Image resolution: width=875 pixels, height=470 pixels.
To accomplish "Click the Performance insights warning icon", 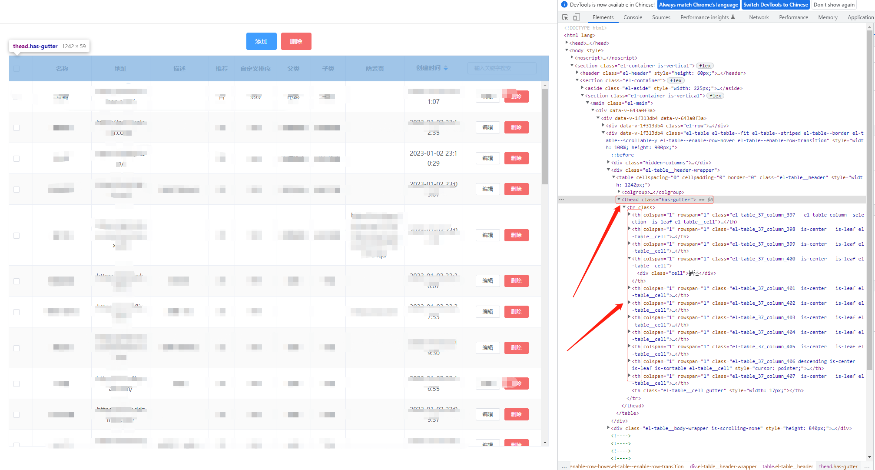I will (x=733, y=17).
